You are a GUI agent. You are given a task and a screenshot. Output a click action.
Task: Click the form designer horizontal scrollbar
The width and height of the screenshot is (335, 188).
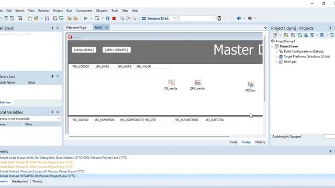point(149,136)
